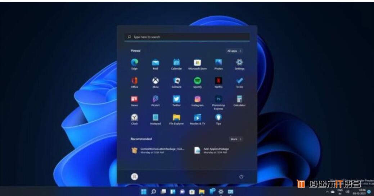Show hidden system tray icons

pyautogui.click(x=327, y=192)
